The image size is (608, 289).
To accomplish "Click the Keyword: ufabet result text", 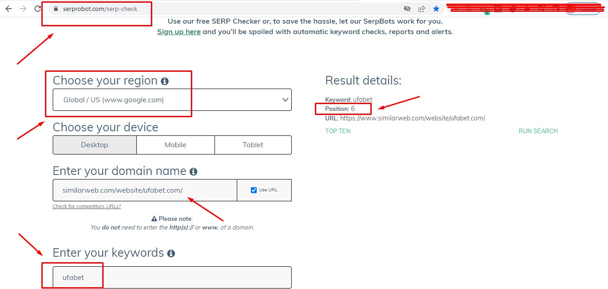I will [x=349, y=100].
